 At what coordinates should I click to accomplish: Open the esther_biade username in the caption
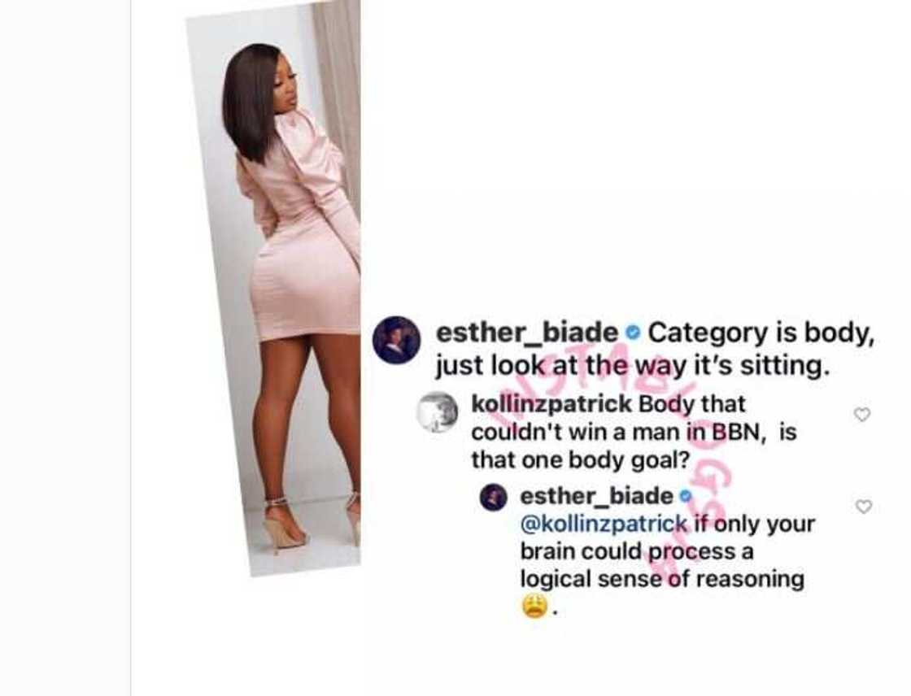tap(527, 333)
